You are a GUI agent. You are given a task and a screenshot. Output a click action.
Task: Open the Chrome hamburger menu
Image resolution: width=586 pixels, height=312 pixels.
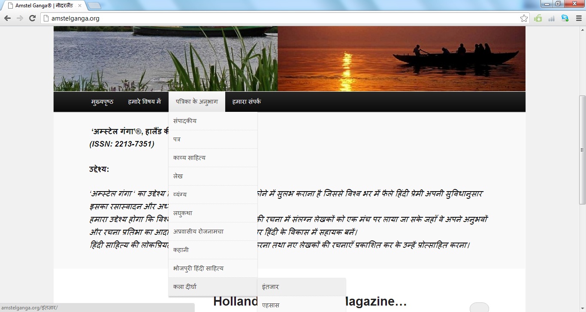click(x=578, y=18)
